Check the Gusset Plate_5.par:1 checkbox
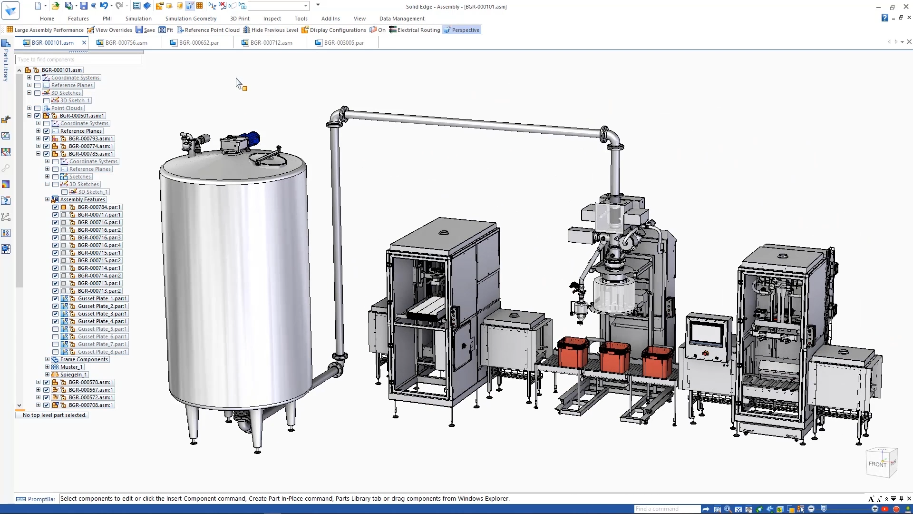 click(55, 329)
